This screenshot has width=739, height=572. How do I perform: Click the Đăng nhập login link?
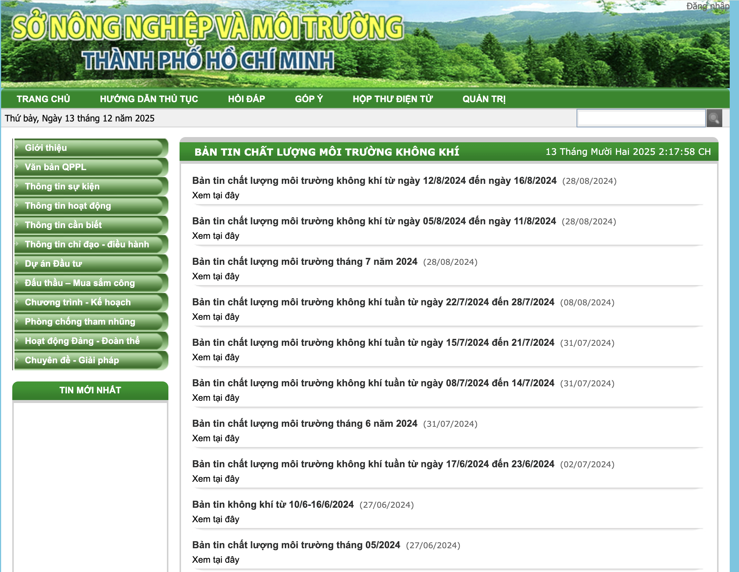707,6
